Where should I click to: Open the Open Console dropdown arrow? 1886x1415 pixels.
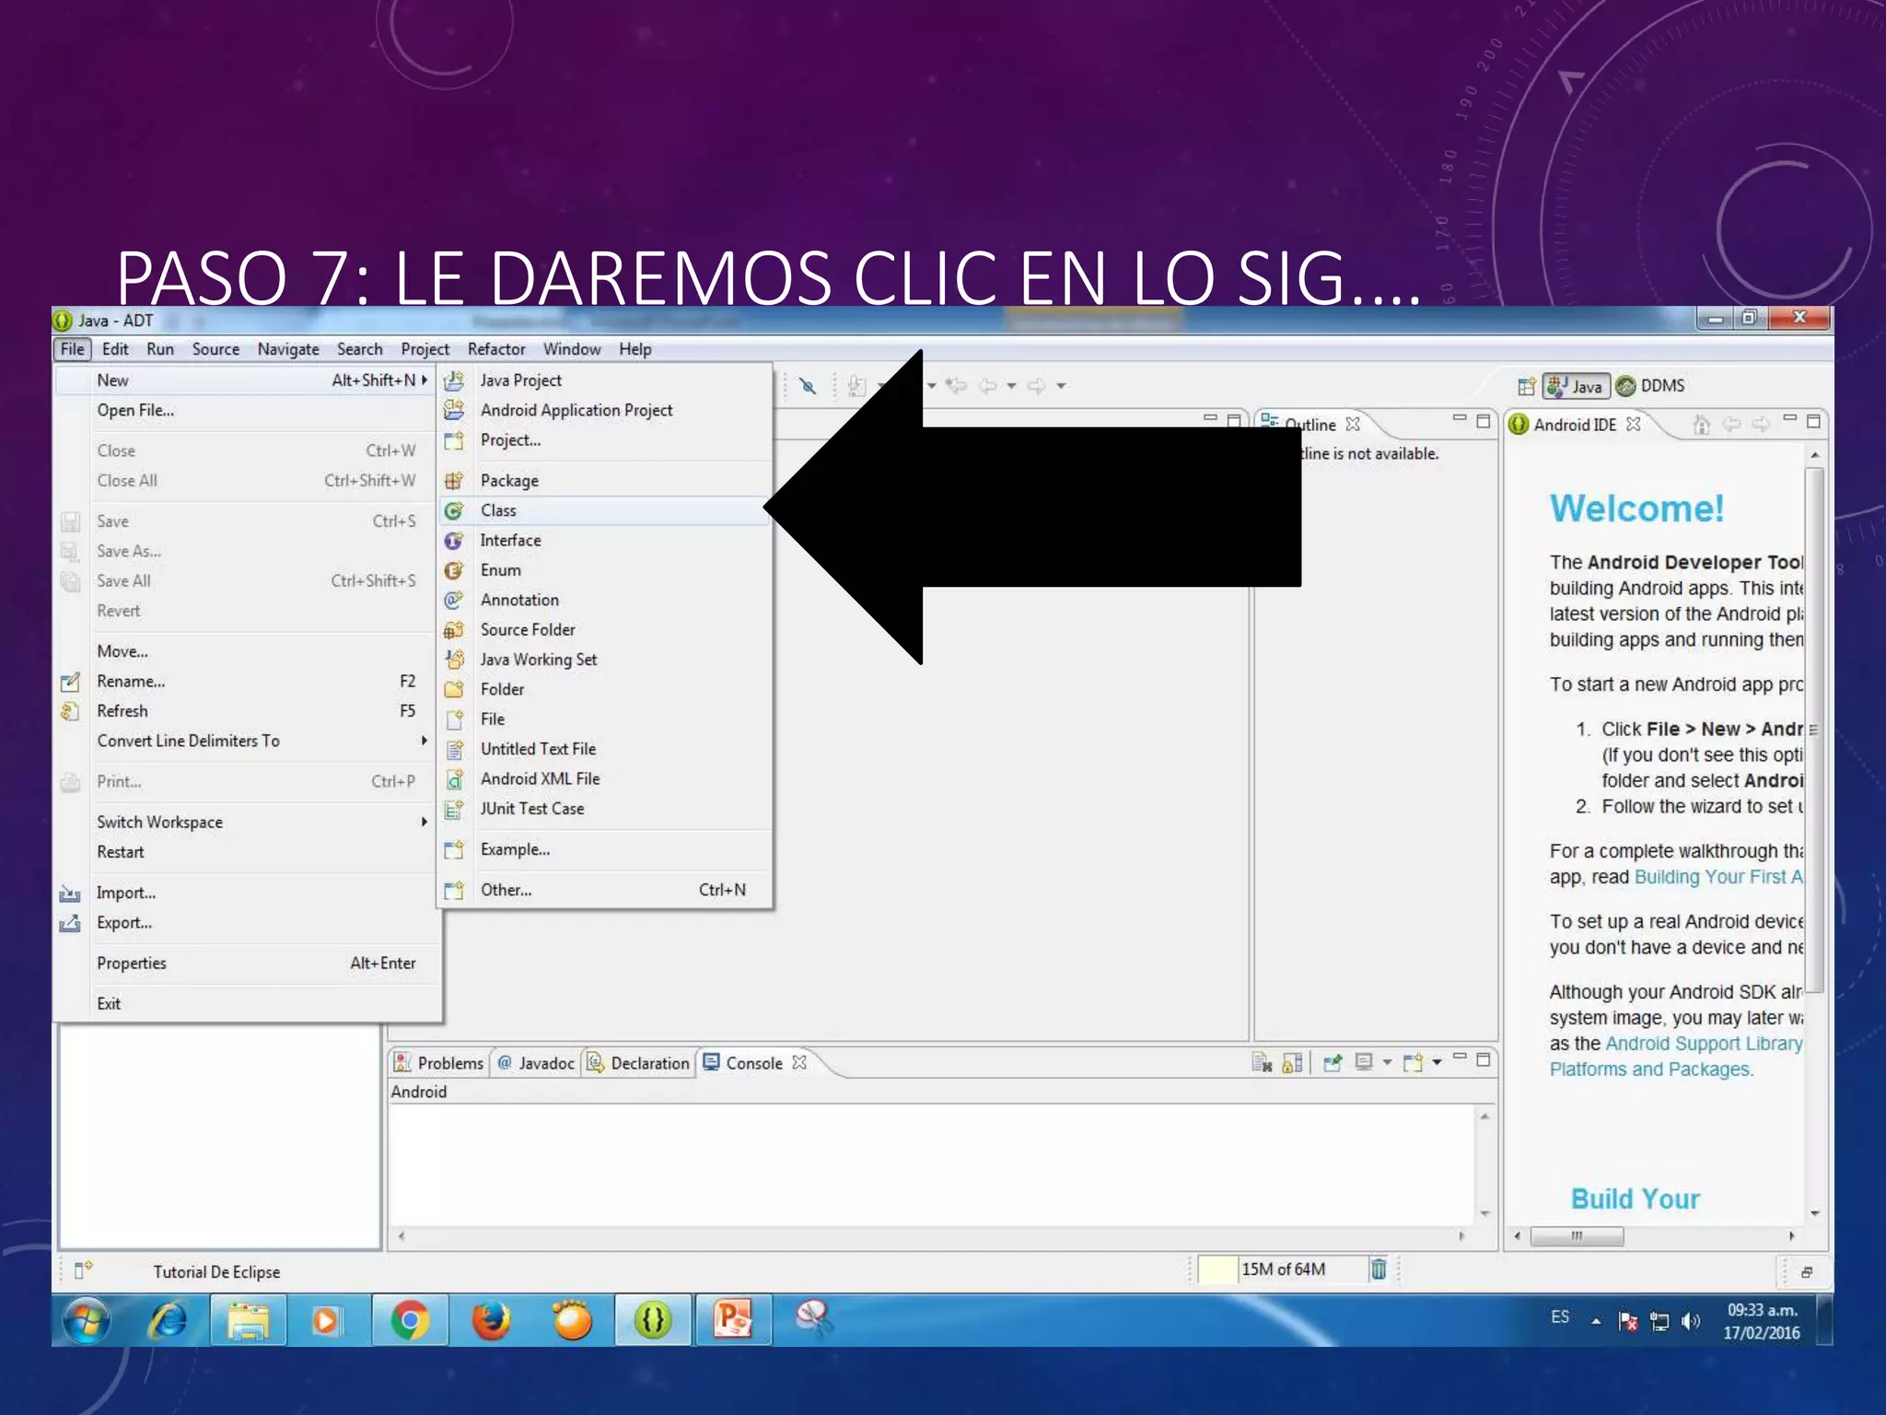tap(1437, 1063)
